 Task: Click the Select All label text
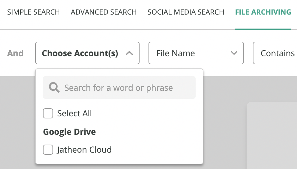(x=75, y=113)
